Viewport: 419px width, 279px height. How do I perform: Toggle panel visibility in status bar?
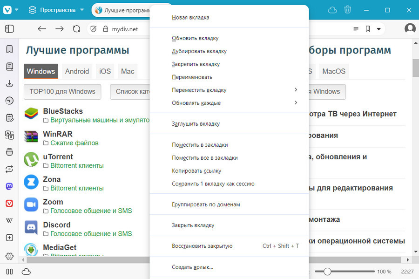[x=9, y=272]
